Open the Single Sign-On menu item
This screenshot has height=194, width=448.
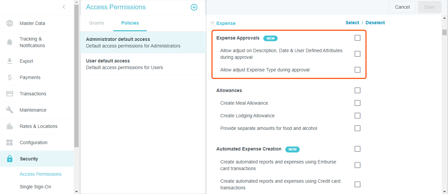click(x=35, y=187)
